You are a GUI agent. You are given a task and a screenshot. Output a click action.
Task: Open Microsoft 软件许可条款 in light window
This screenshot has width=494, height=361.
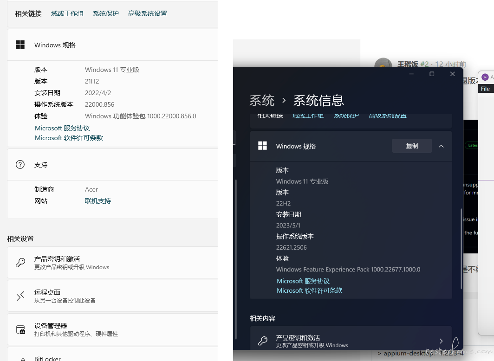click(x=69, y=138)
